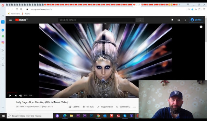Play the Lady Gaga video
The height and width of the screenshot is (121, 207).
[x=10, y=96]
